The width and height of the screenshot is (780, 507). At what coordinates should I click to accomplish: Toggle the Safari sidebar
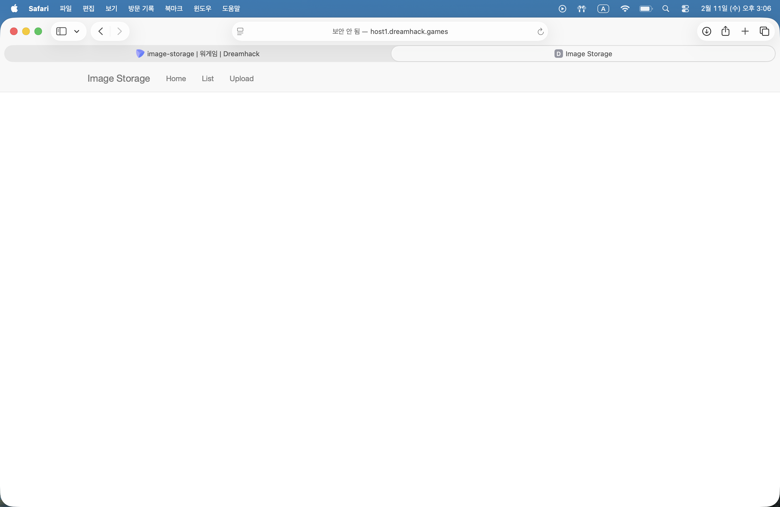61,32
